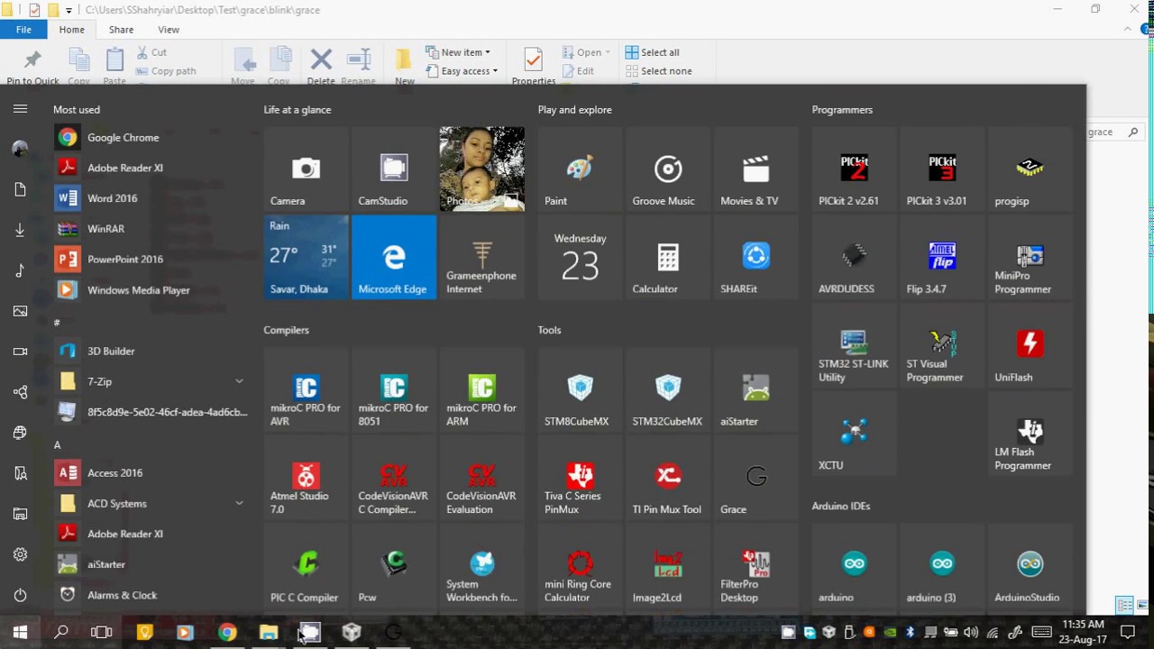Image resolution: width=1154 pixels, height=649 pixels.
Task: Click Select all in Explorer ribbon
Action: (x=653, y=52)
